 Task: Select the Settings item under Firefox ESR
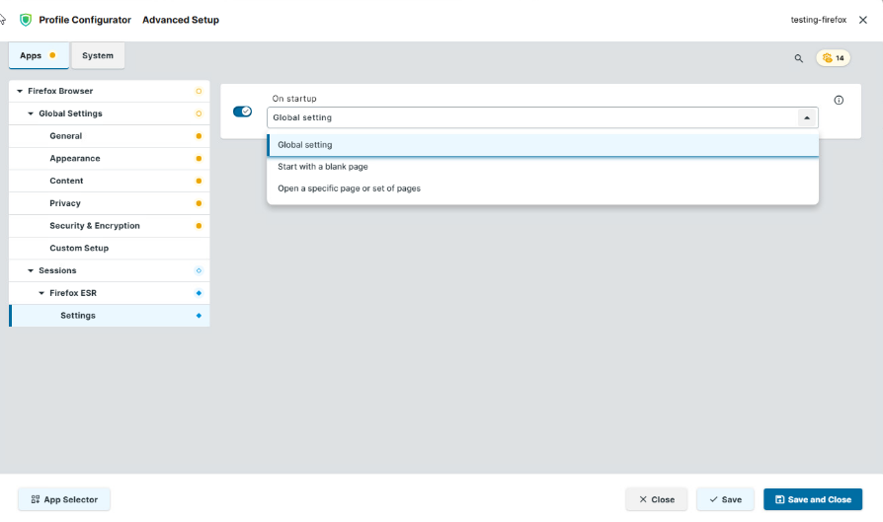(x=110, y=316)
